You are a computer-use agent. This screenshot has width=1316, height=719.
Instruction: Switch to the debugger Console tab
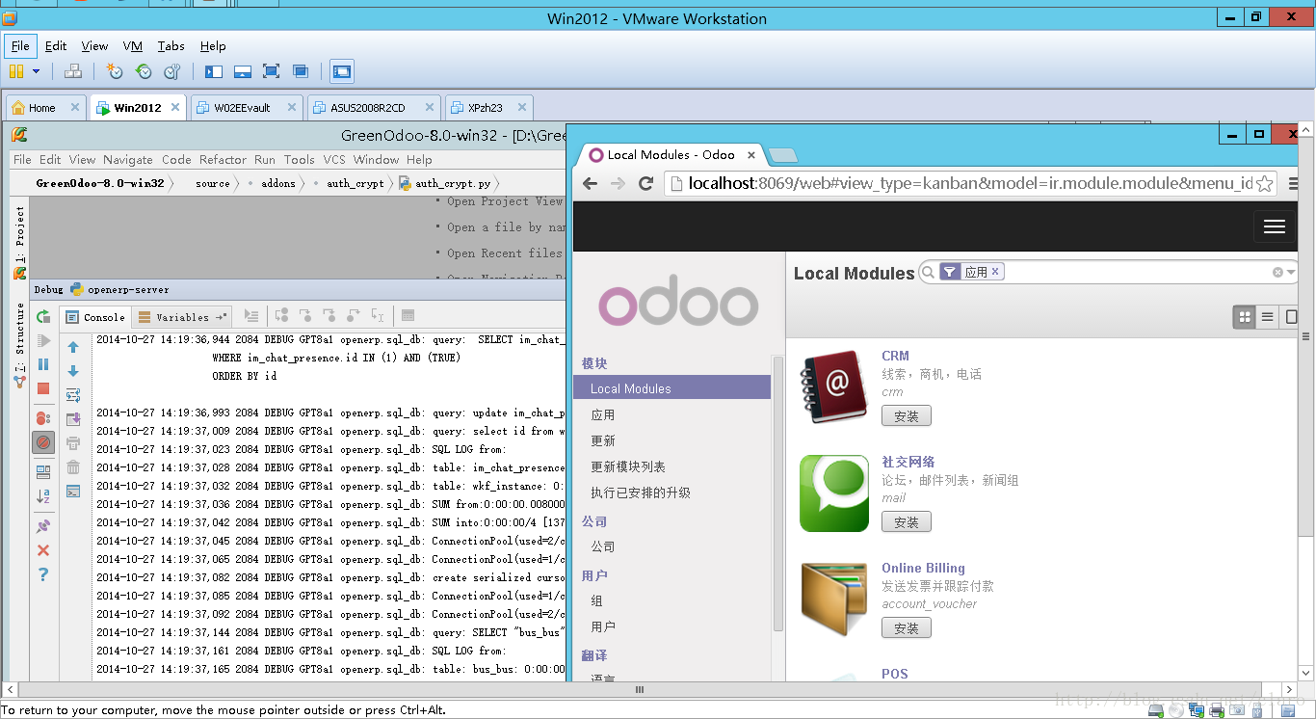tap(94, 316)
